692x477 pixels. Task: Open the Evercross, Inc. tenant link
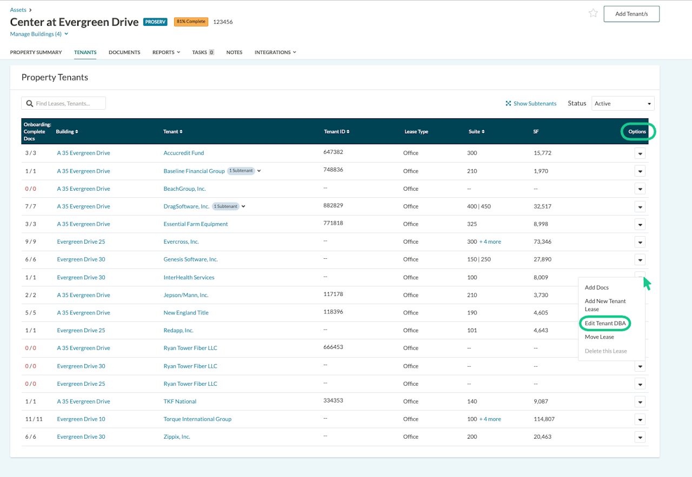click(x=181, y=242)
